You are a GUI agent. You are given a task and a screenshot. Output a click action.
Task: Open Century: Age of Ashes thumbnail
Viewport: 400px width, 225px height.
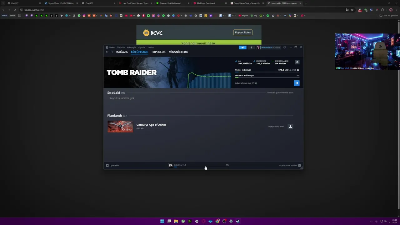tap(120, 127)
